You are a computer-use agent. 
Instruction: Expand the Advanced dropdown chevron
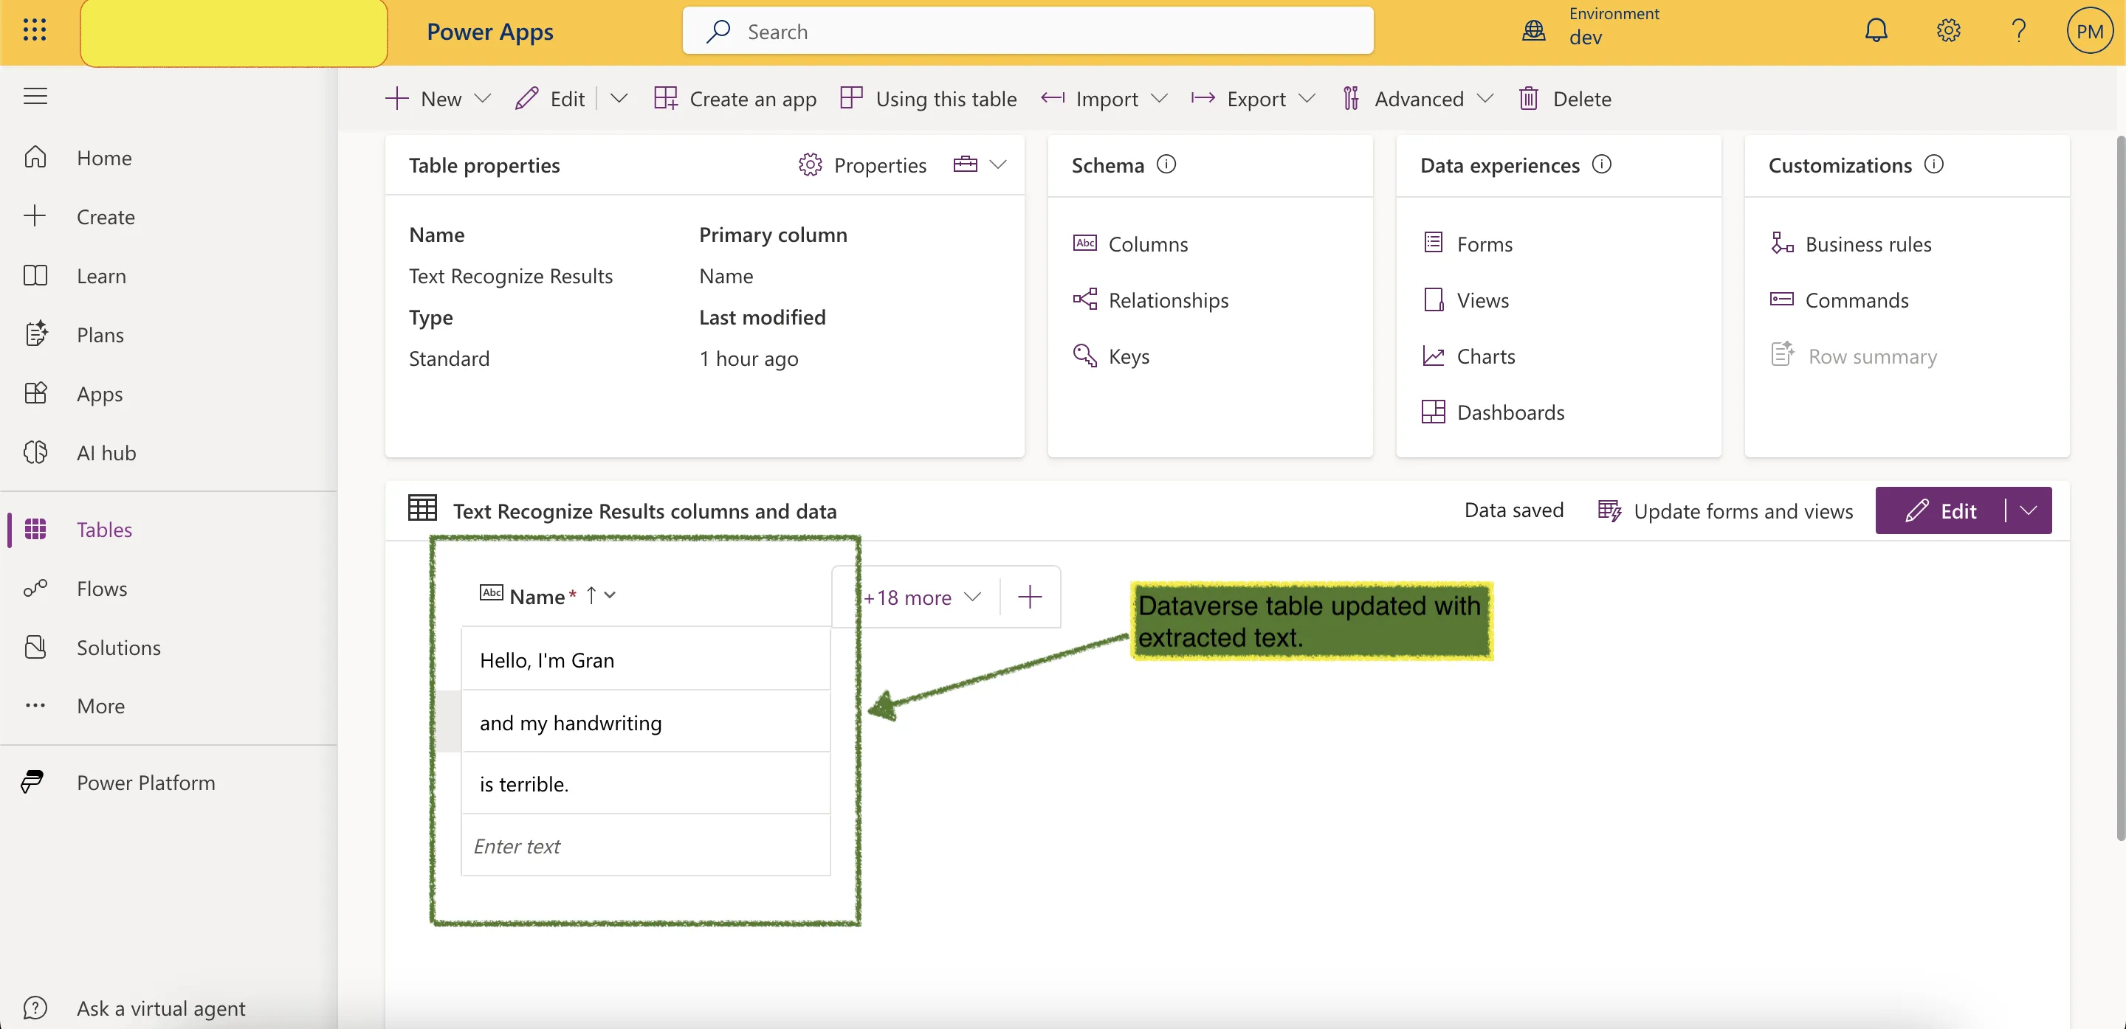pyautogui.click(x=1485, y=98)
